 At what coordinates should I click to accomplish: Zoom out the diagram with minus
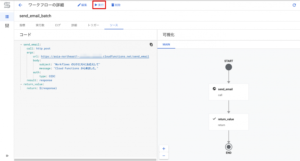pyautogui.click(x=164, y=156)
